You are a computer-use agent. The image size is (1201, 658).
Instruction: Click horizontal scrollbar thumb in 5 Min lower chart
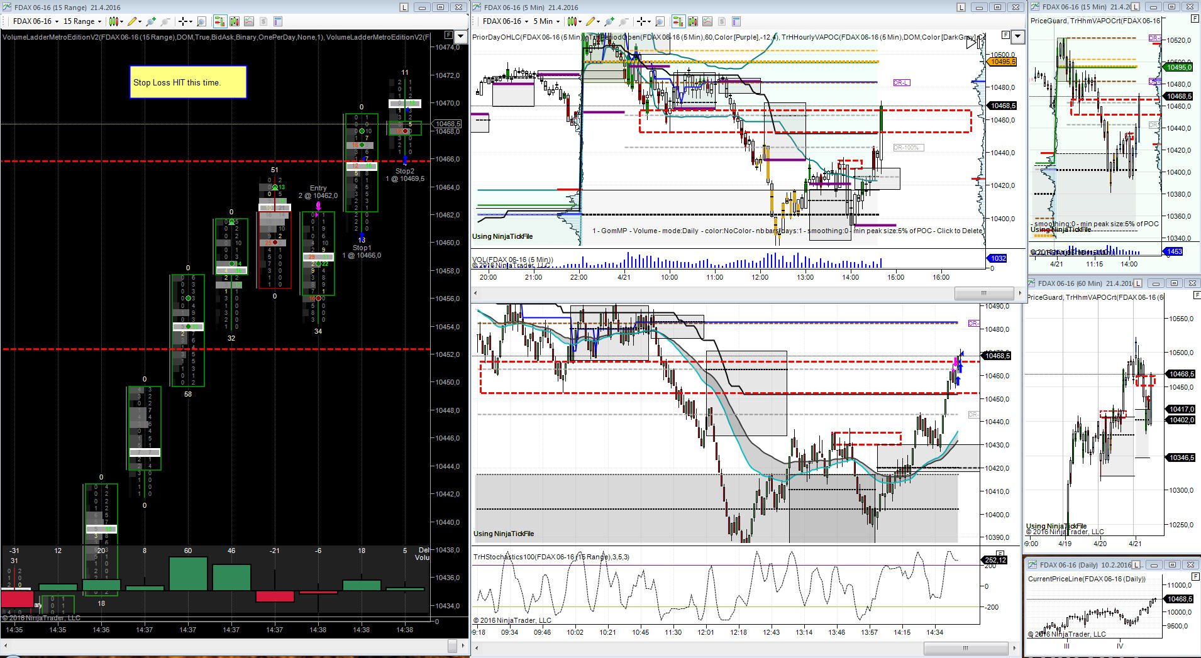tap(965, 648)
